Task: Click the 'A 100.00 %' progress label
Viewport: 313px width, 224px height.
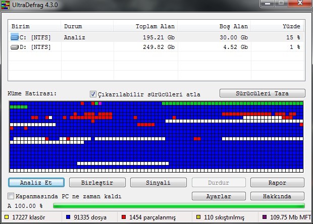Action: click(25, 206)
